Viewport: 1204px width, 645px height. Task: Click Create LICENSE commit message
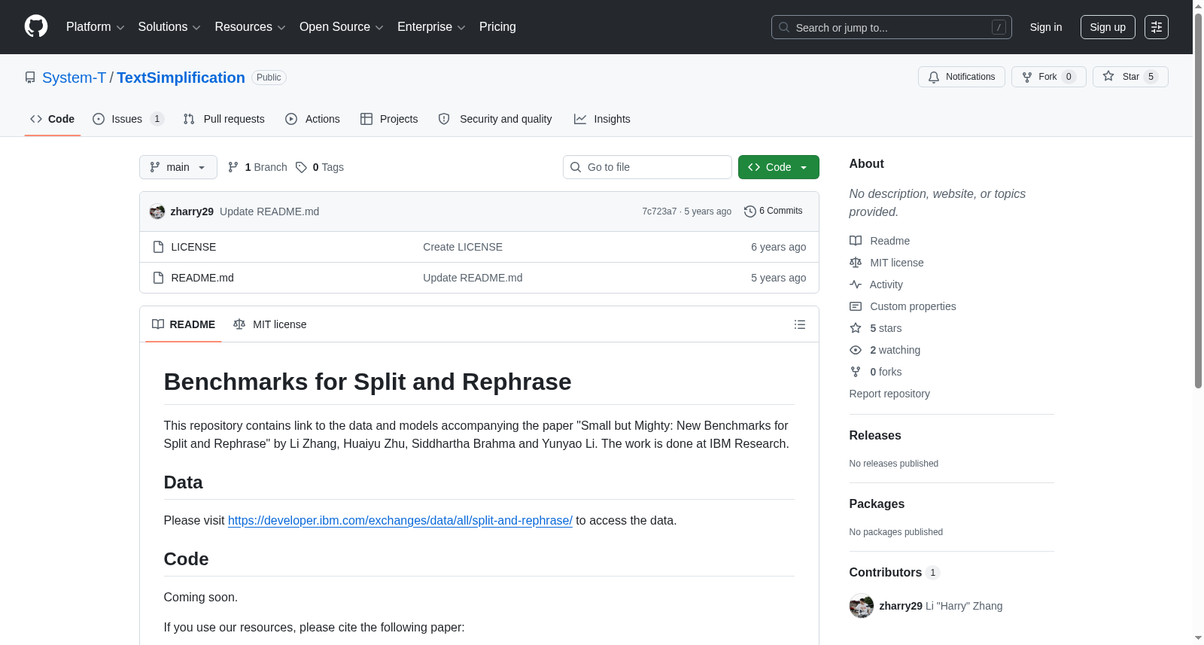(x=463, y=247)
